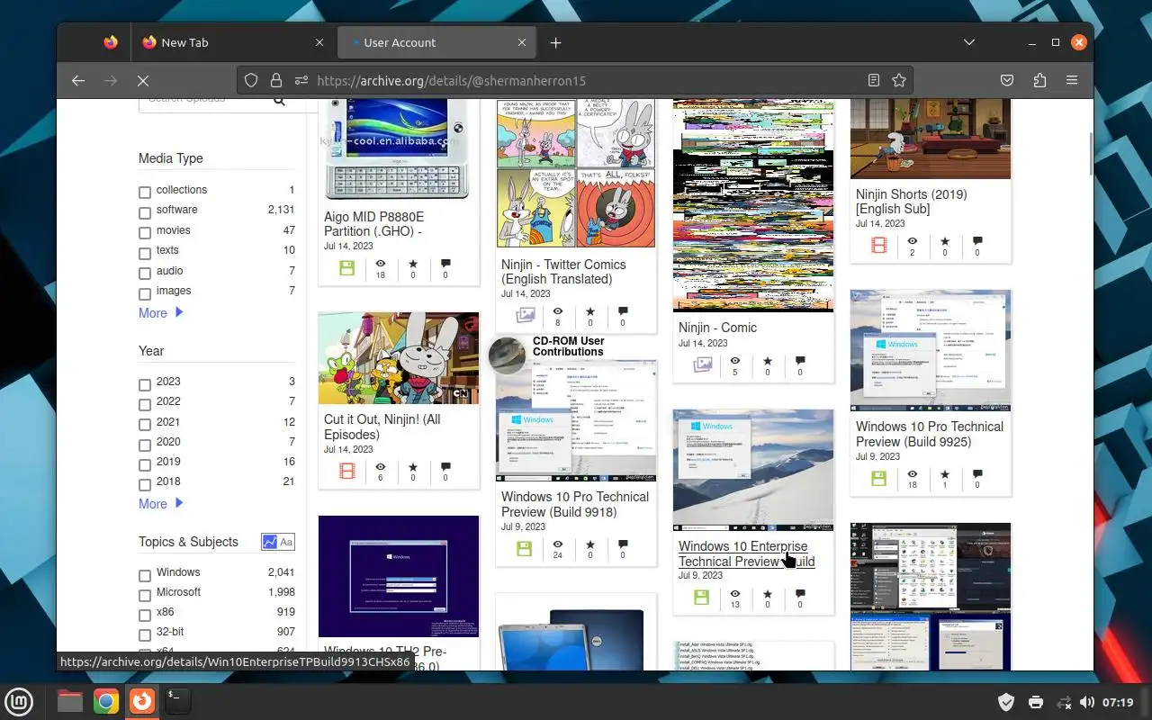Screen dimensions: 1152x720
Task: Click the software floppy icon under Aigo MID P8880E
Action: coord(347,268)
